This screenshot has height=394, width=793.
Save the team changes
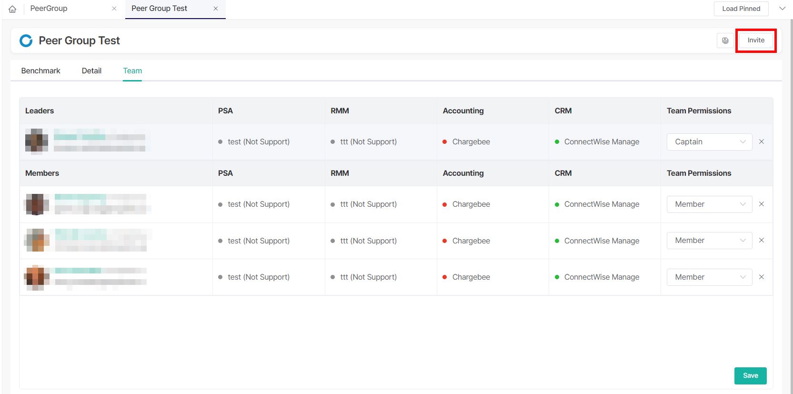[x=750, y=375]
